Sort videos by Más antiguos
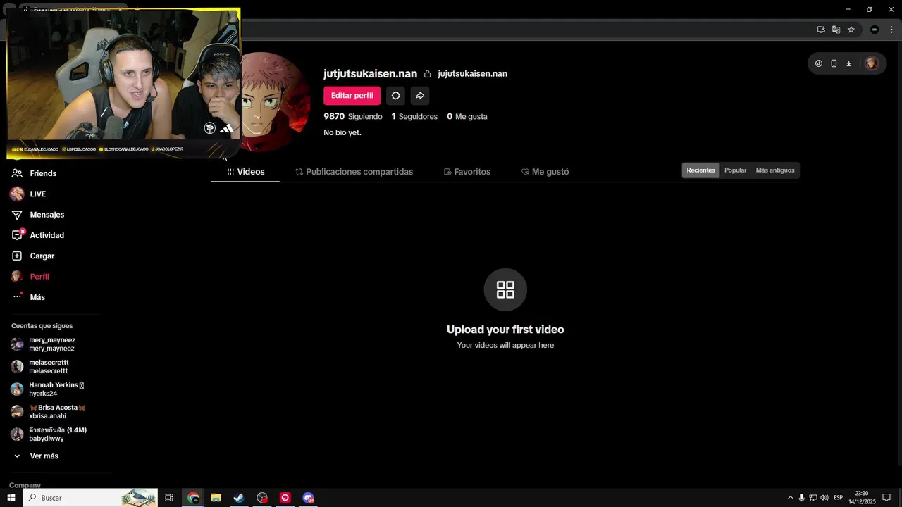Image resolution: width=902 pixels, height=507 pixels. (775, 170)
